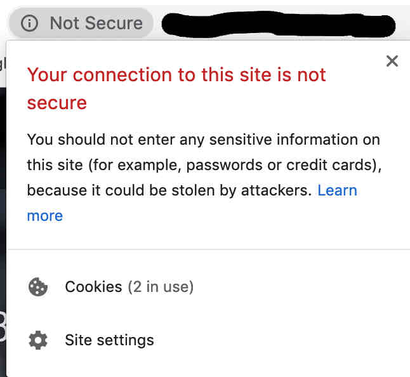Click the gear icon for site settings
Image resolution: width=410 pixels, height=377 pixels.
pos(38,340)
